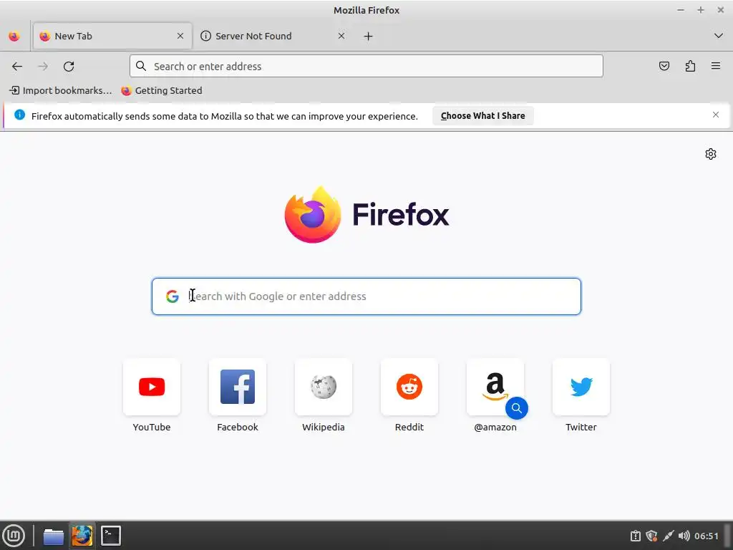Click the Google G logo in search box
This screenshot has height=550, width=733.
(173, 296)
